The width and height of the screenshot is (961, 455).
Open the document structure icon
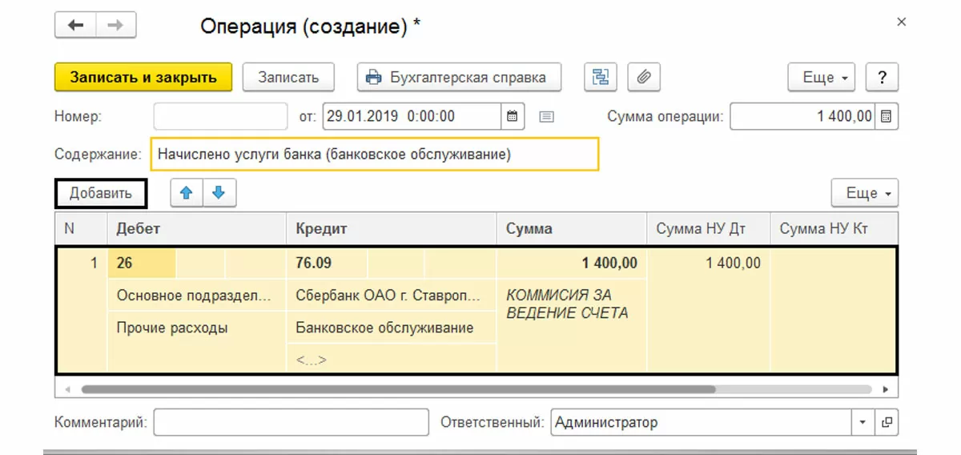(600, 78)
